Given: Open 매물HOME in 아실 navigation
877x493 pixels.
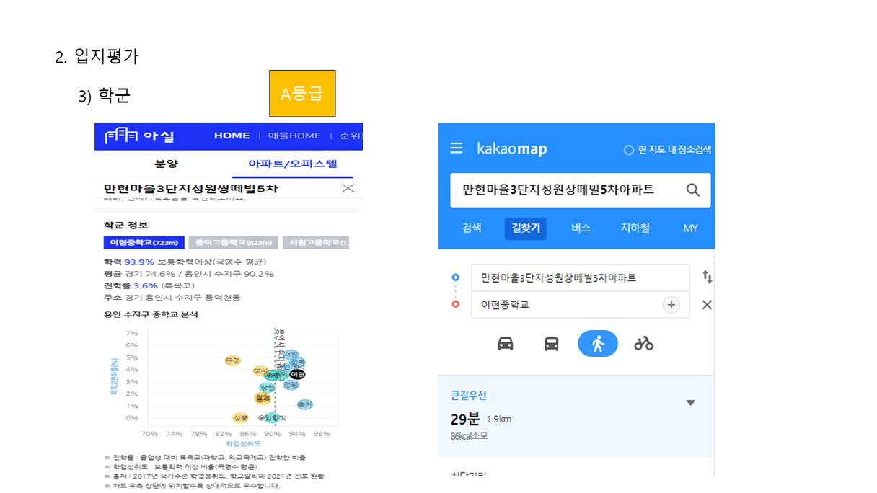Looking at the screenshot, I should (295, 136).
